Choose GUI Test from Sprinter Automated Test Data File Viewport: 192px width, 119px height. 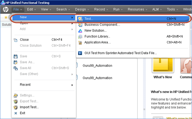(133, 53)
